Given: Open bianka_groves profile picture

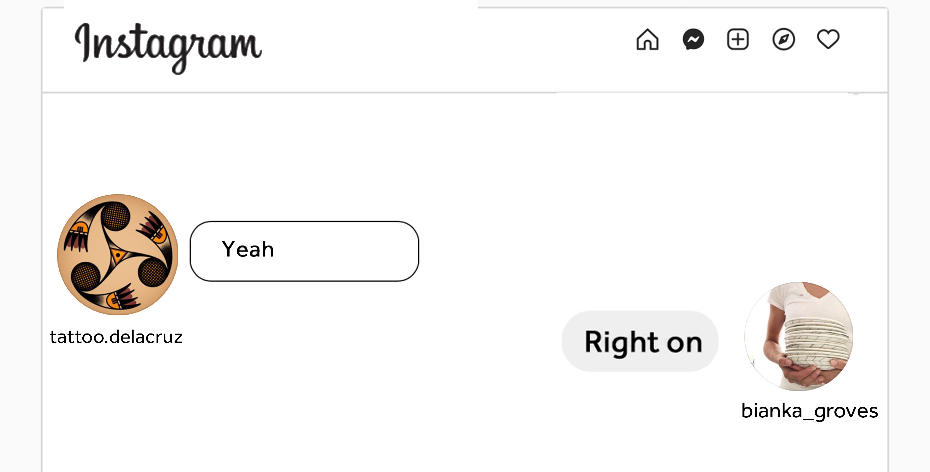Looking at the screenshot, I should click(x=799, y=336).
